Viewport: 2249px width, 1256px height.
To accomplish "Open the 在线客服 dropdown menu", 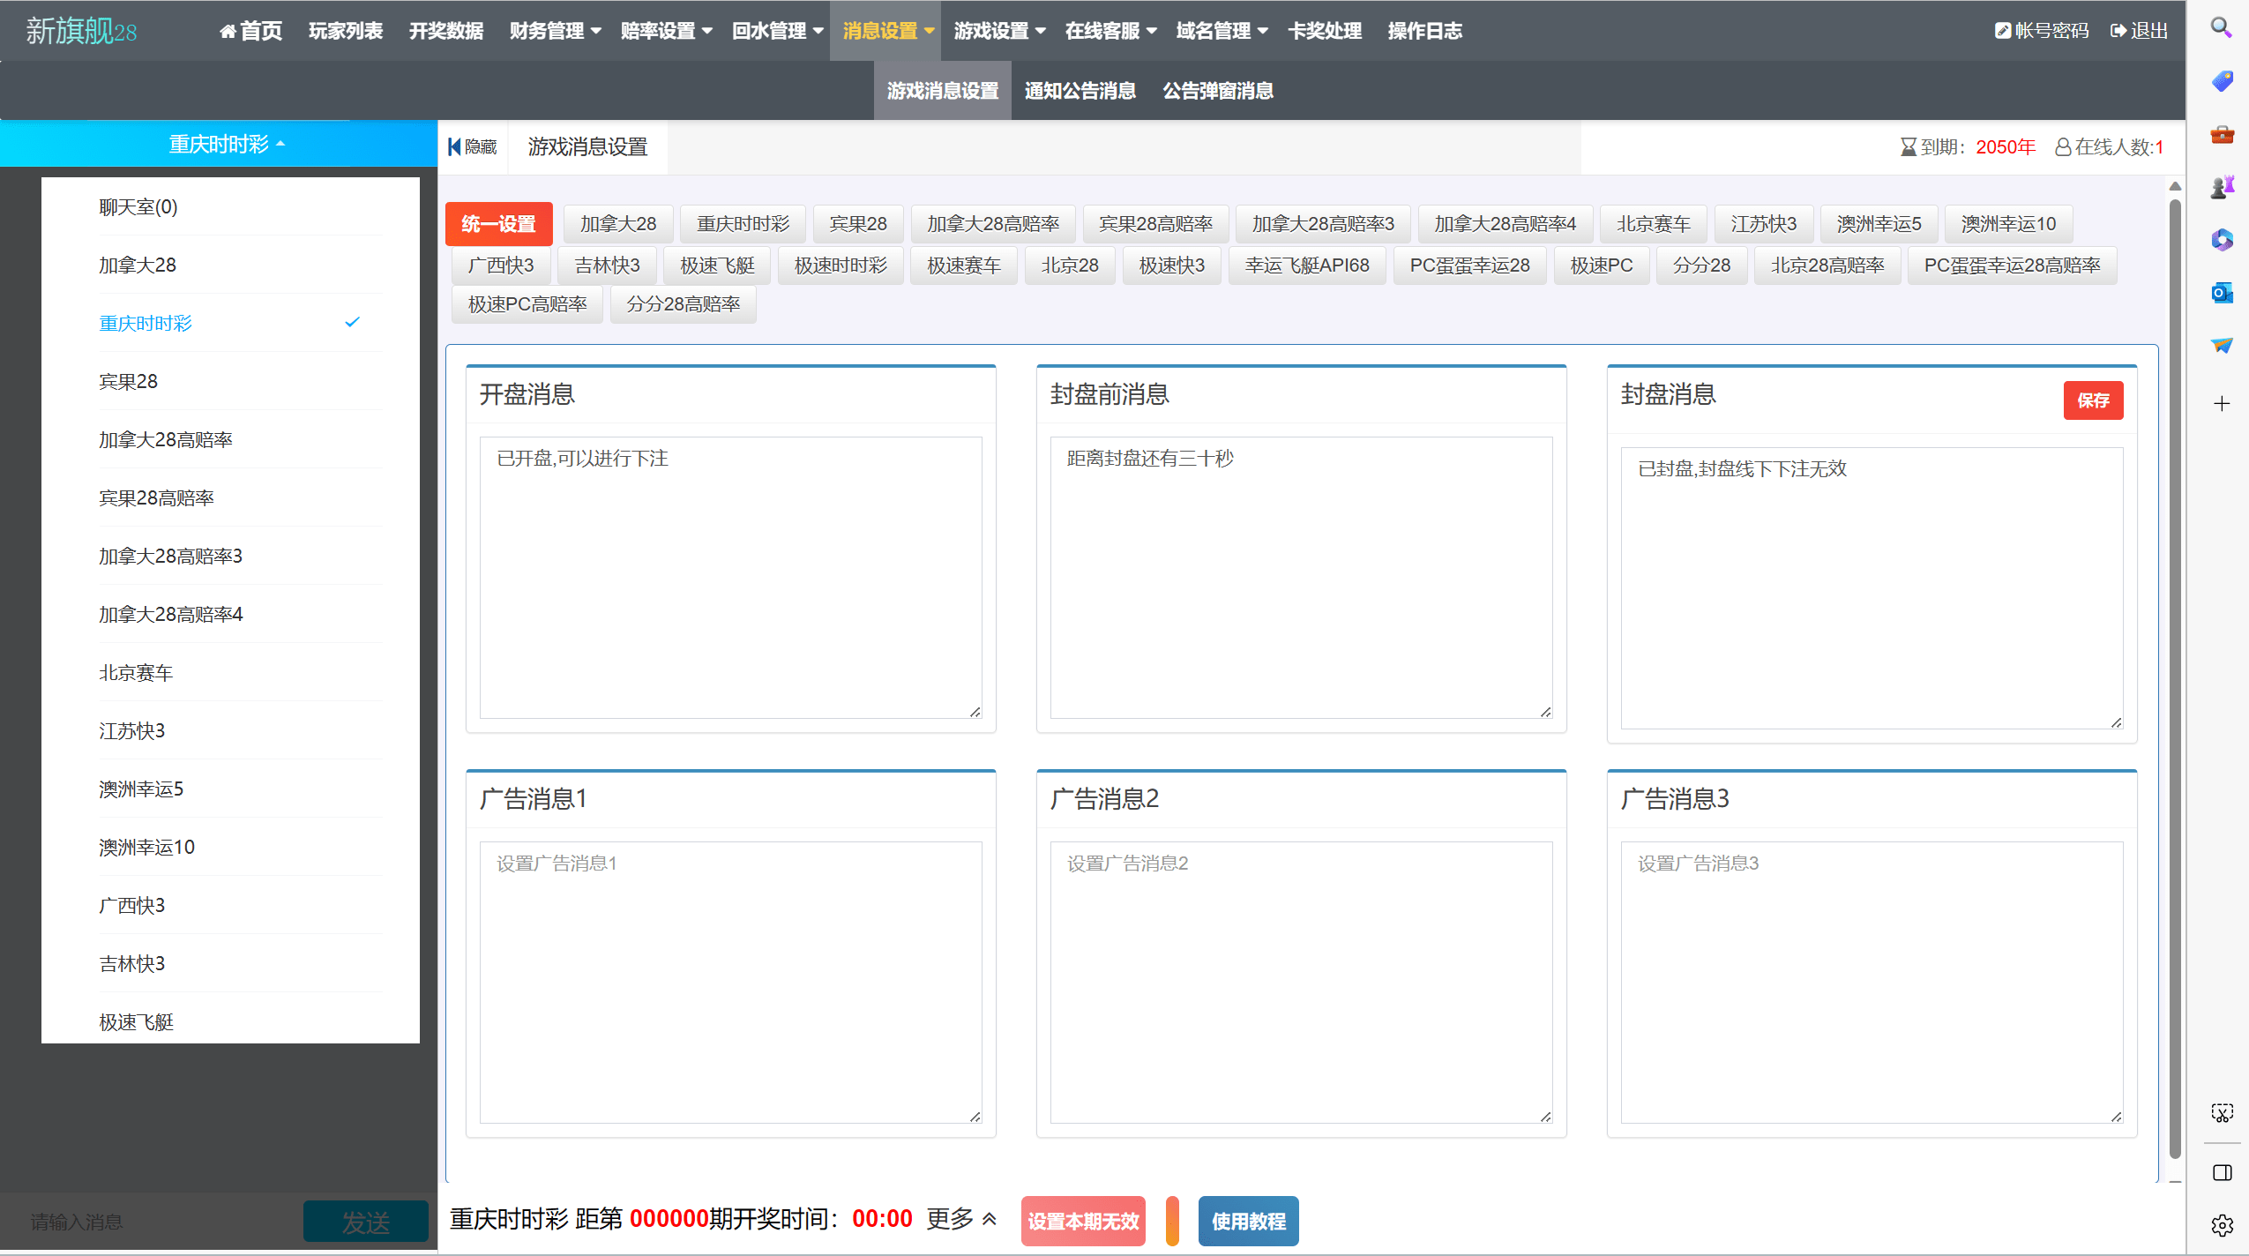I will tap(1111, 31).
